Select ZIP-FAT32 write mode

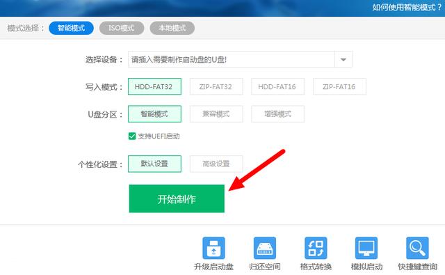[x=216, y=86]
